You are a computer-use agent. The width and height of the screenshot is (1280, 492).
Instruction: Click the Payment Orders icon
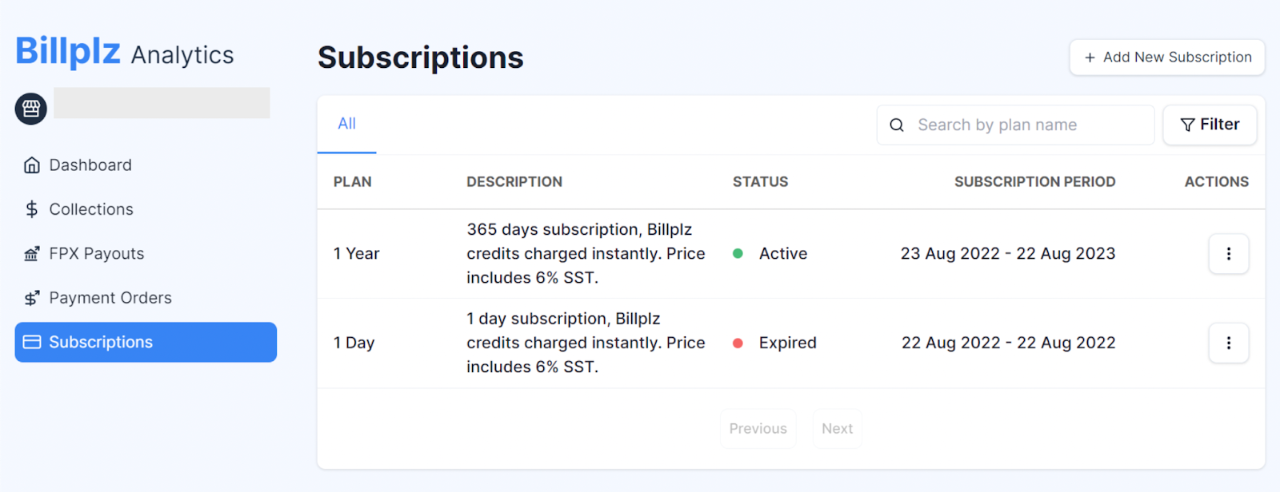coord(32,298)
